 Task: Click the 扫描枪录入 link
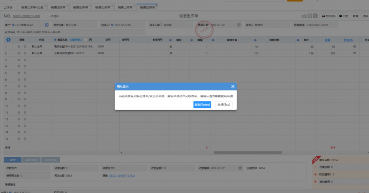point(76,40)
